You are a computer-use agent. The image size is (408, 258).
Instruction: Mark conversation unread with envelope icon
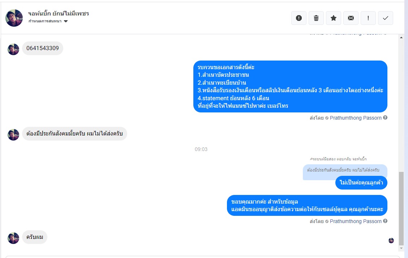(351, 18)
